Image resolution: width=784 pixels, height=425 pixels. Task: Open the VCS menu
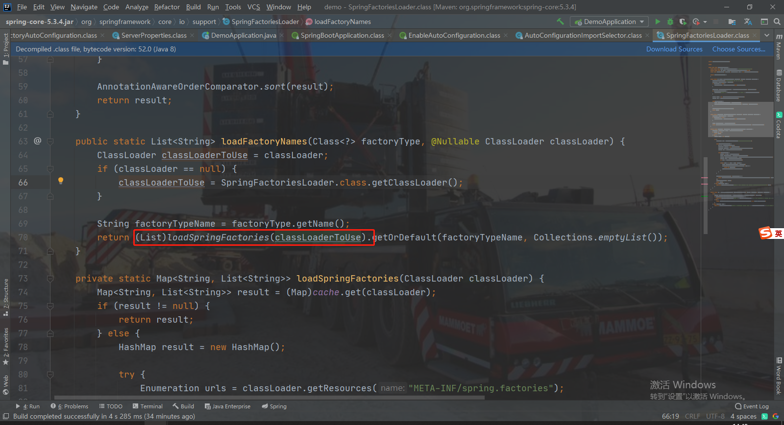254,7
